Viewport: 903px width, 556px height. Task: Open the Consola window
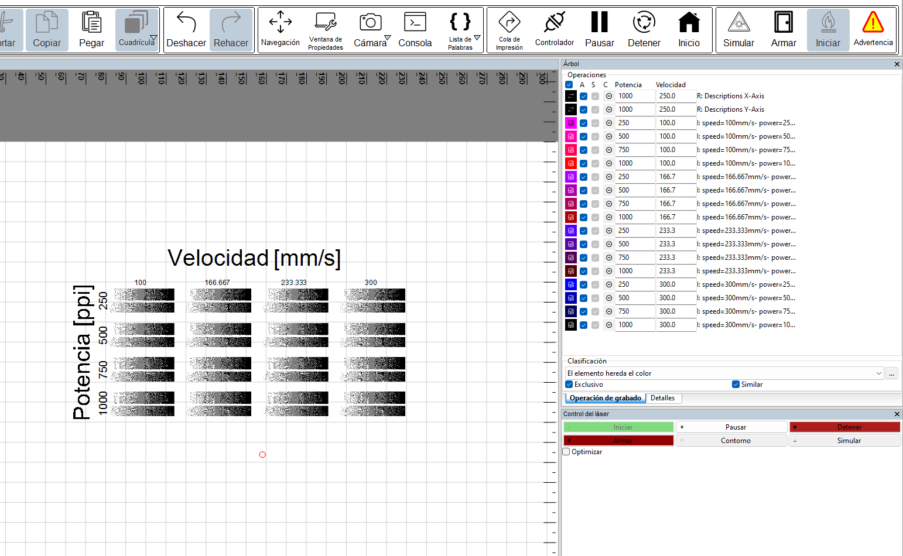[415, 30]
